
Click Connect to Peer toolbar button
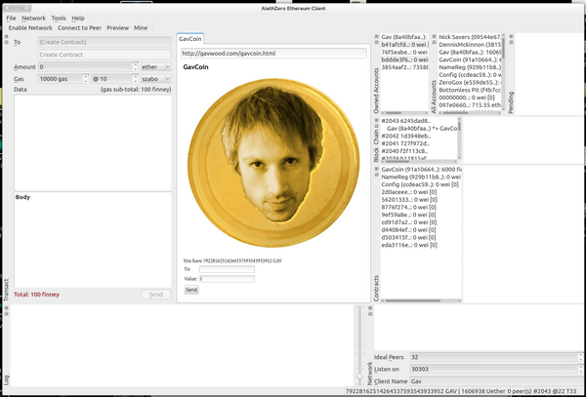80,28
